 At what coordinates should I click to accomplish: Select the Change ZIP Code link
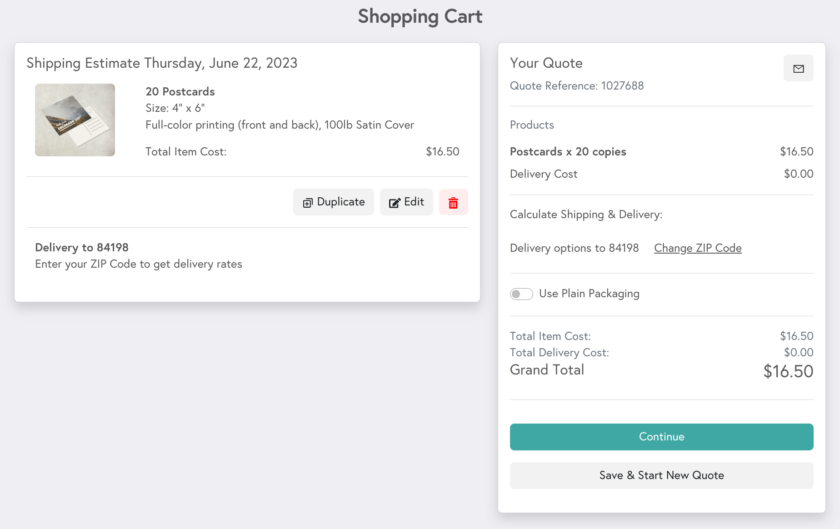tap(698, 248)
